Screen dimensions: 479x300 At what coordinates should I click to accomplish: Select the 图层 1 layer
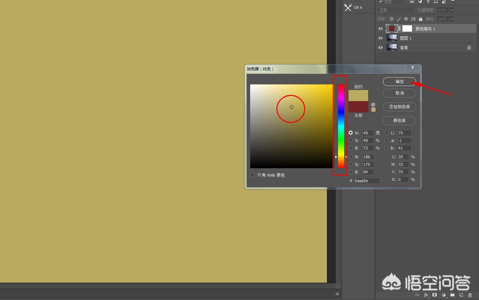click(x=426, y=38)
